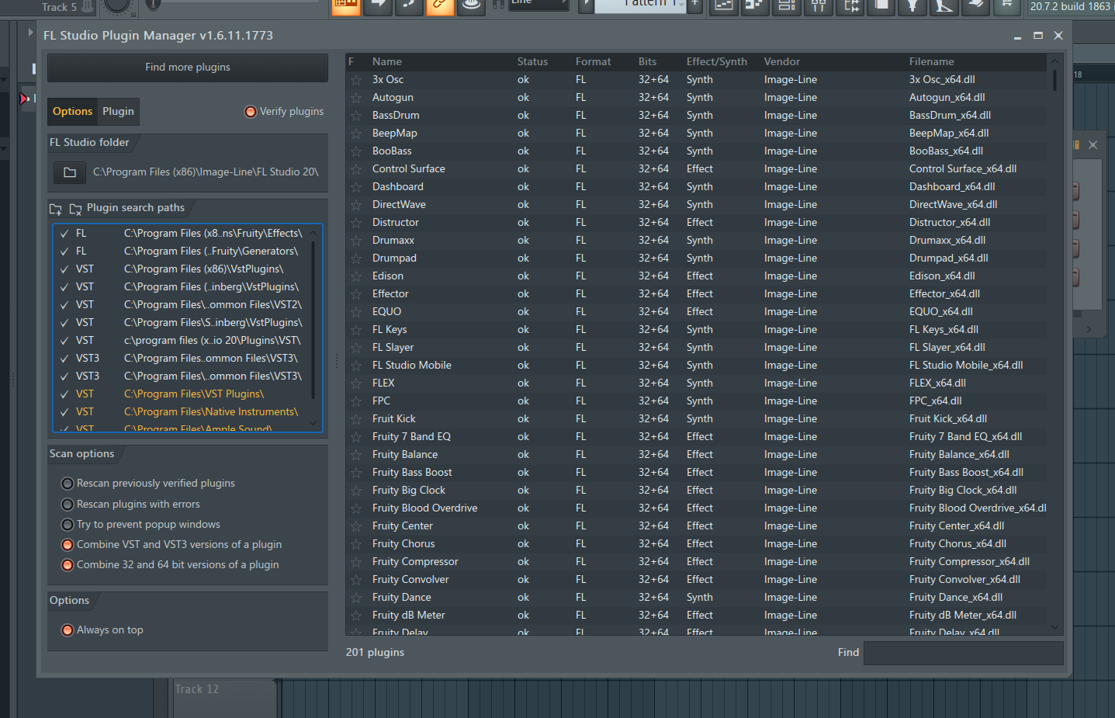Select the Track 12 label in playlist

pos(196,689)
